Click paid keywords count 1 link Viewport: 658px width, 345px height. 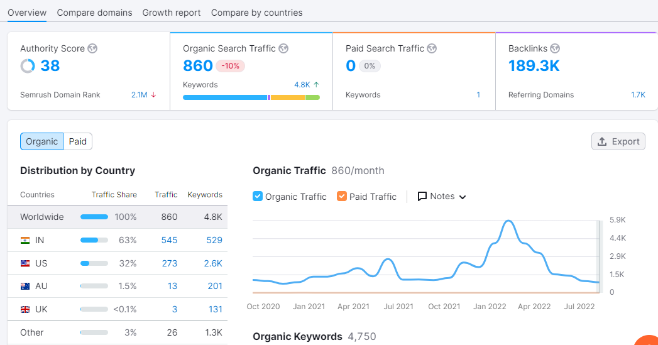coord(478,95)
